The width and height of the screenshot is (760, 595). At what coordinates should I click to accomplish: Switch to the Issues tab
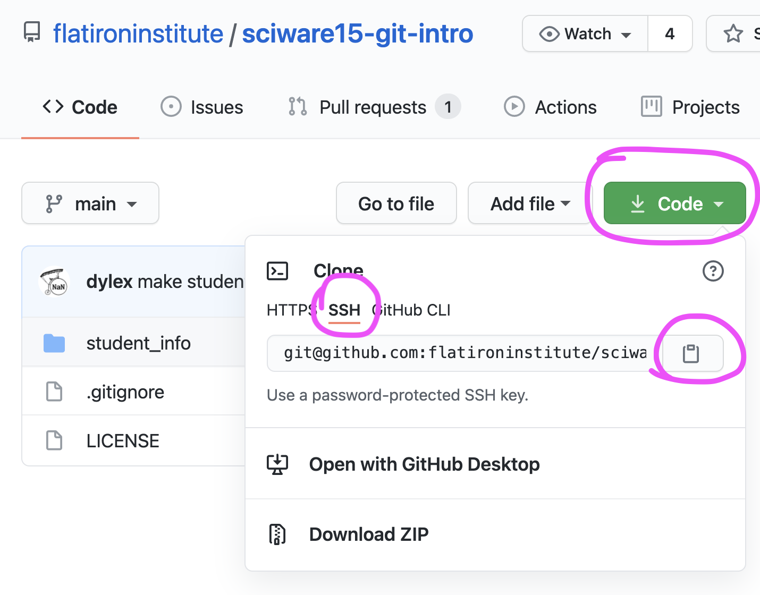(x=202, y=107)
